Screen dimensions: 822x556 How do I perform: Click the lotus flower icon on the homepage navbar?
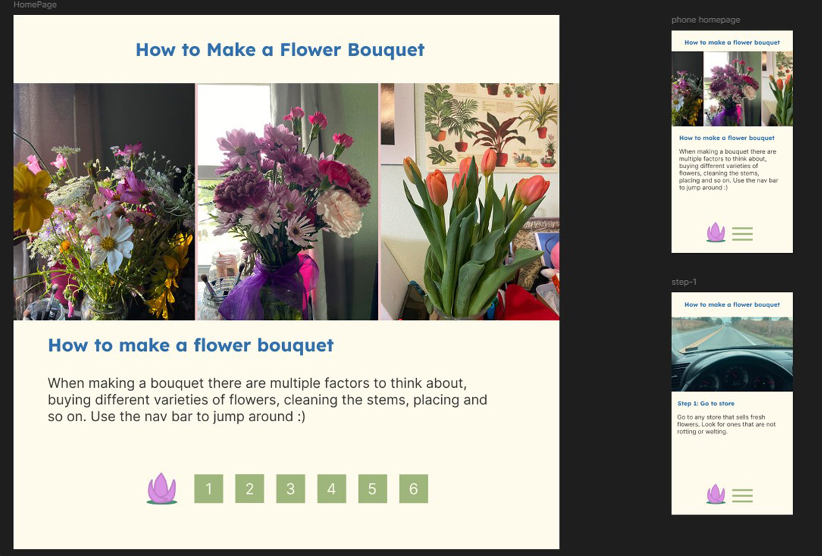[162, 488]
